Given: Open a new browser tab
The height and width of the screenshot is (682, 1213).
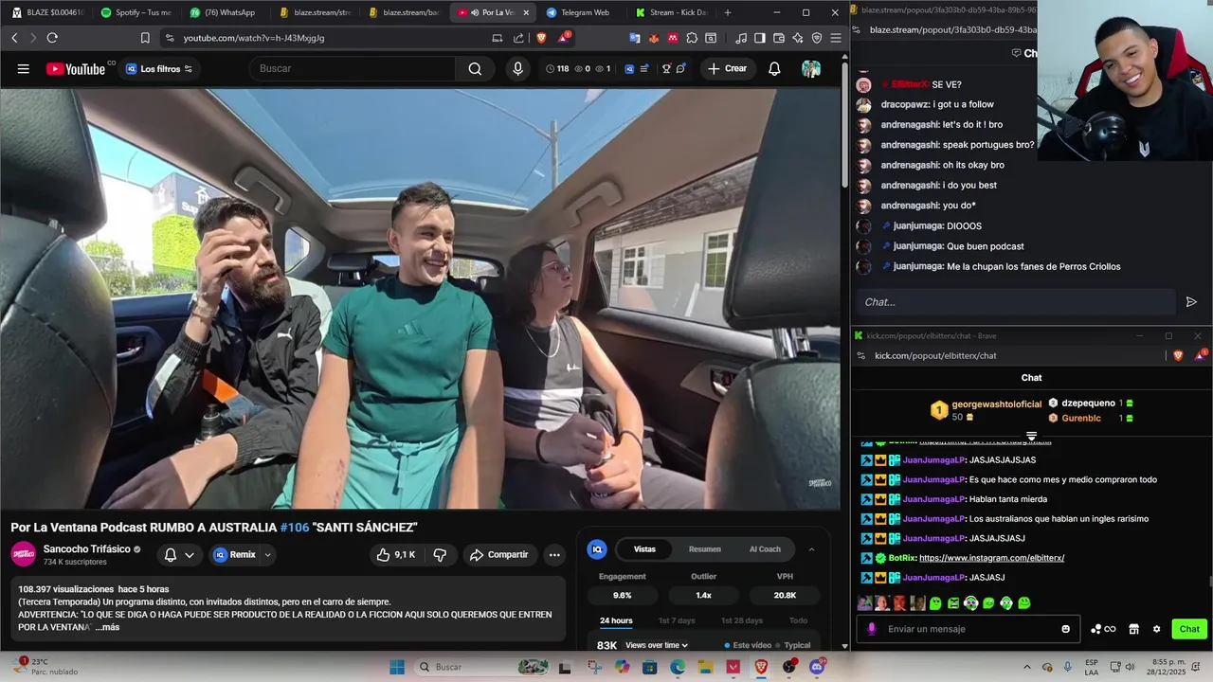Looking at the screenshot, I should [x=728, y=12].
